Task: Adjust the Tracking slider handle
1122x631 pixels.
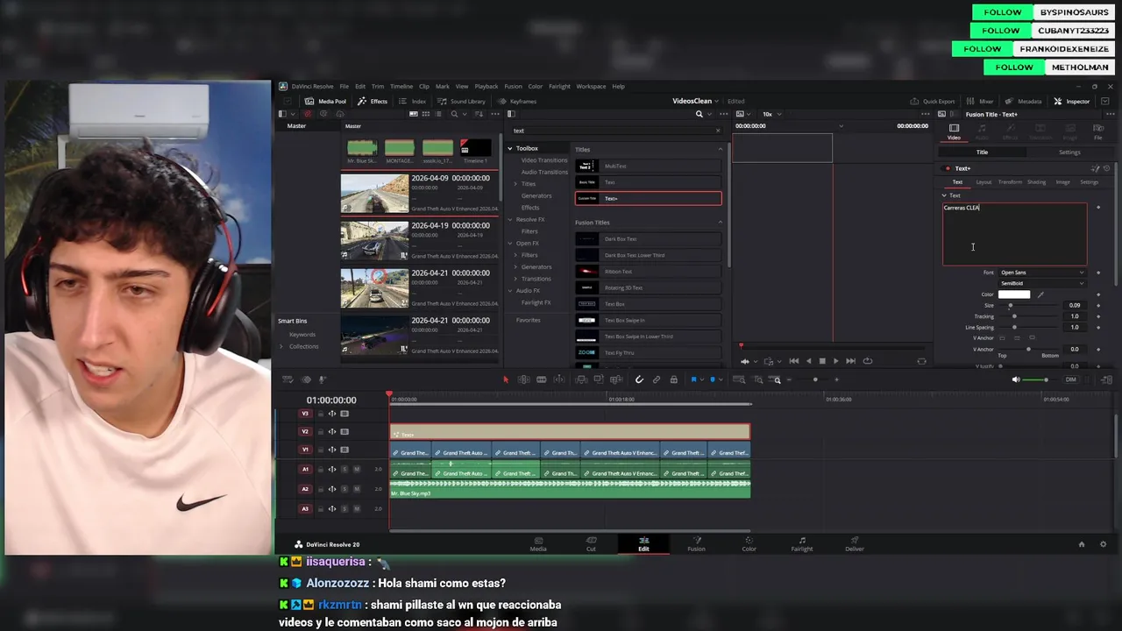Action: [x=1014, y=316]
